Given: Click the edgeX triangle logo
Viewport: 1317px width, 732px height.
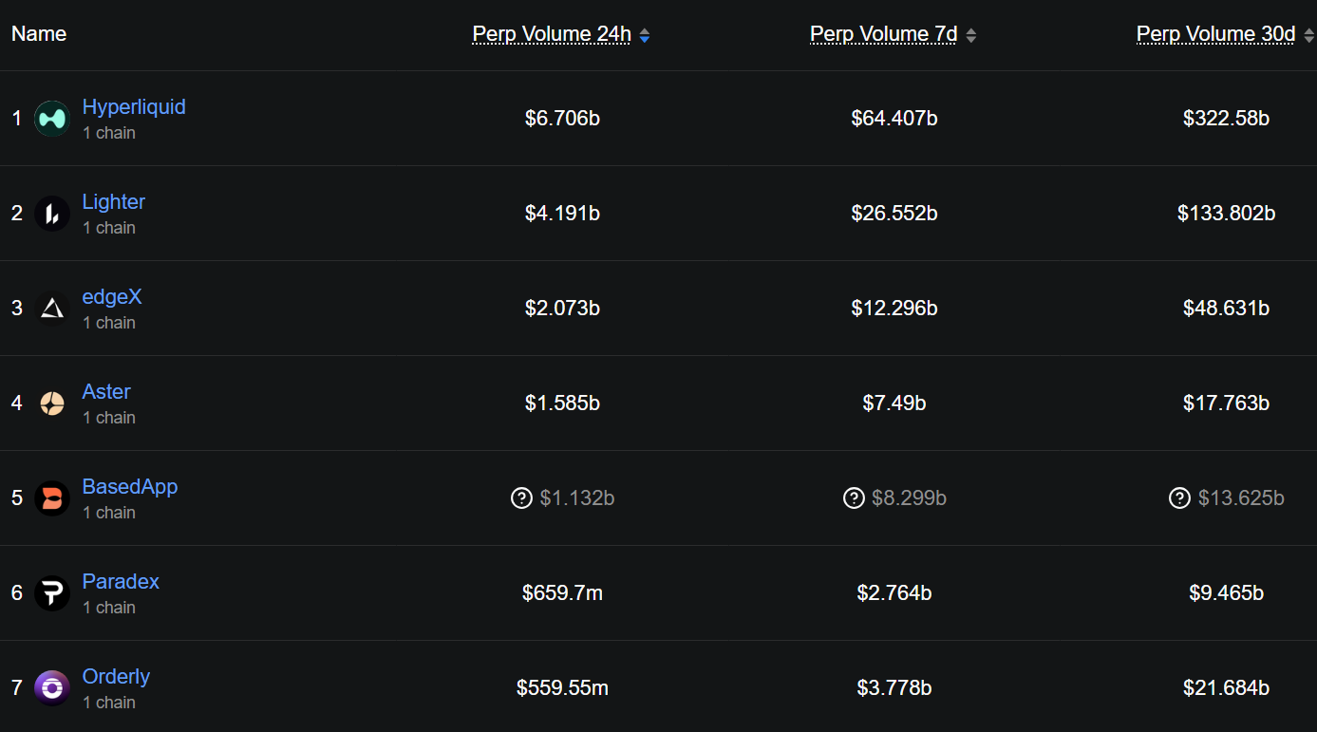Looking at the screenshot, I should coord(52,309).
